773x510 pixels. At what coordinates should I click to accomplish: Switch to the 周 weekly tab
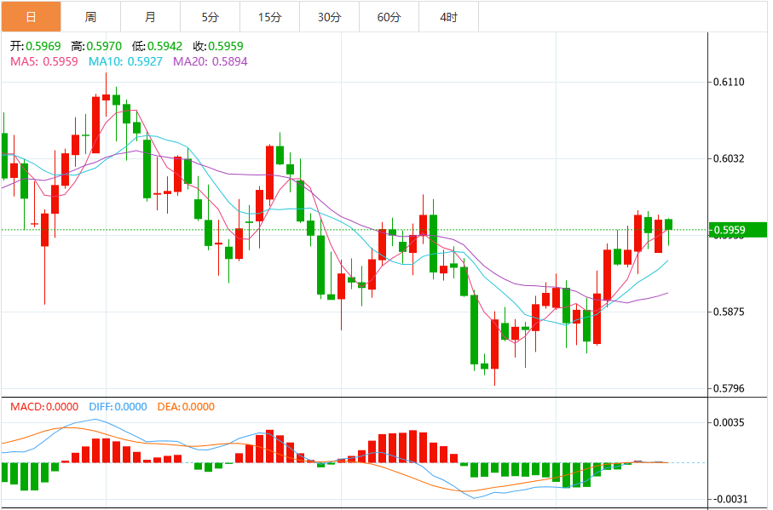pyautogui.click(x=90, y=17)
